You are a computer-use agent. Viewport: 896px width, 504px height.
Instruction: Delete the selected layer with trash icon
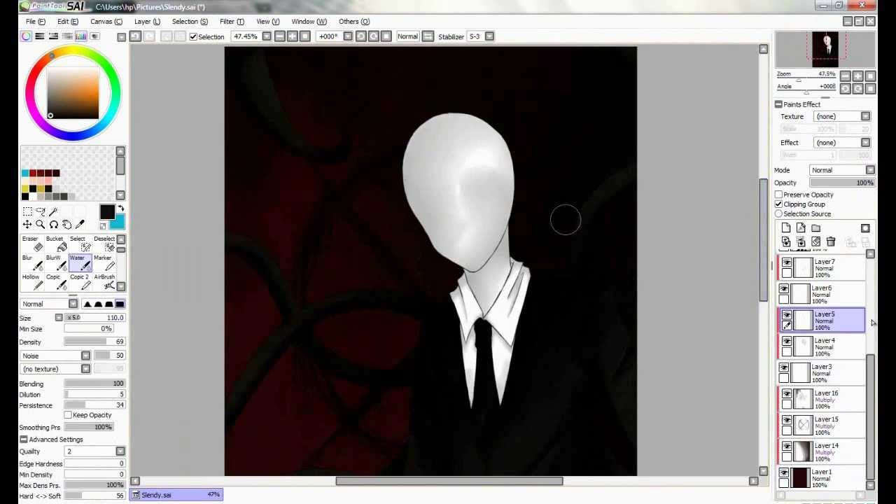pyautogui.click(x=830, y=242)
